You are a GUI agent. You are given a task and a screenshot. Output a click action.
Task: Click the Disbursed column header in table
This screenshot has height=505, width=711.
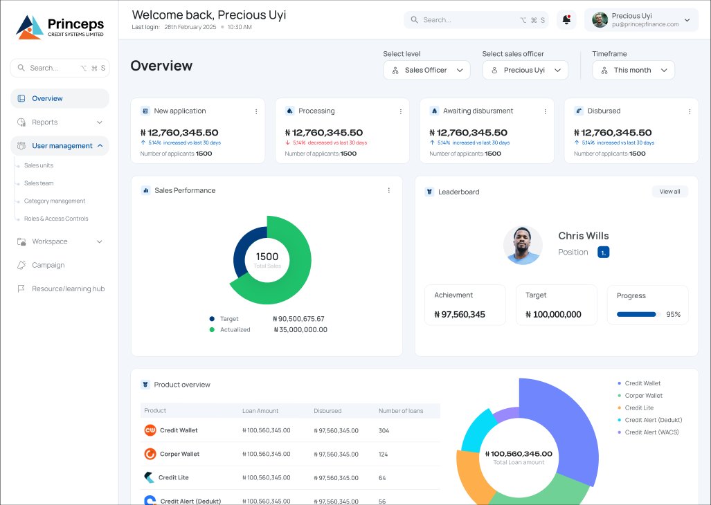tap(327, 411)
